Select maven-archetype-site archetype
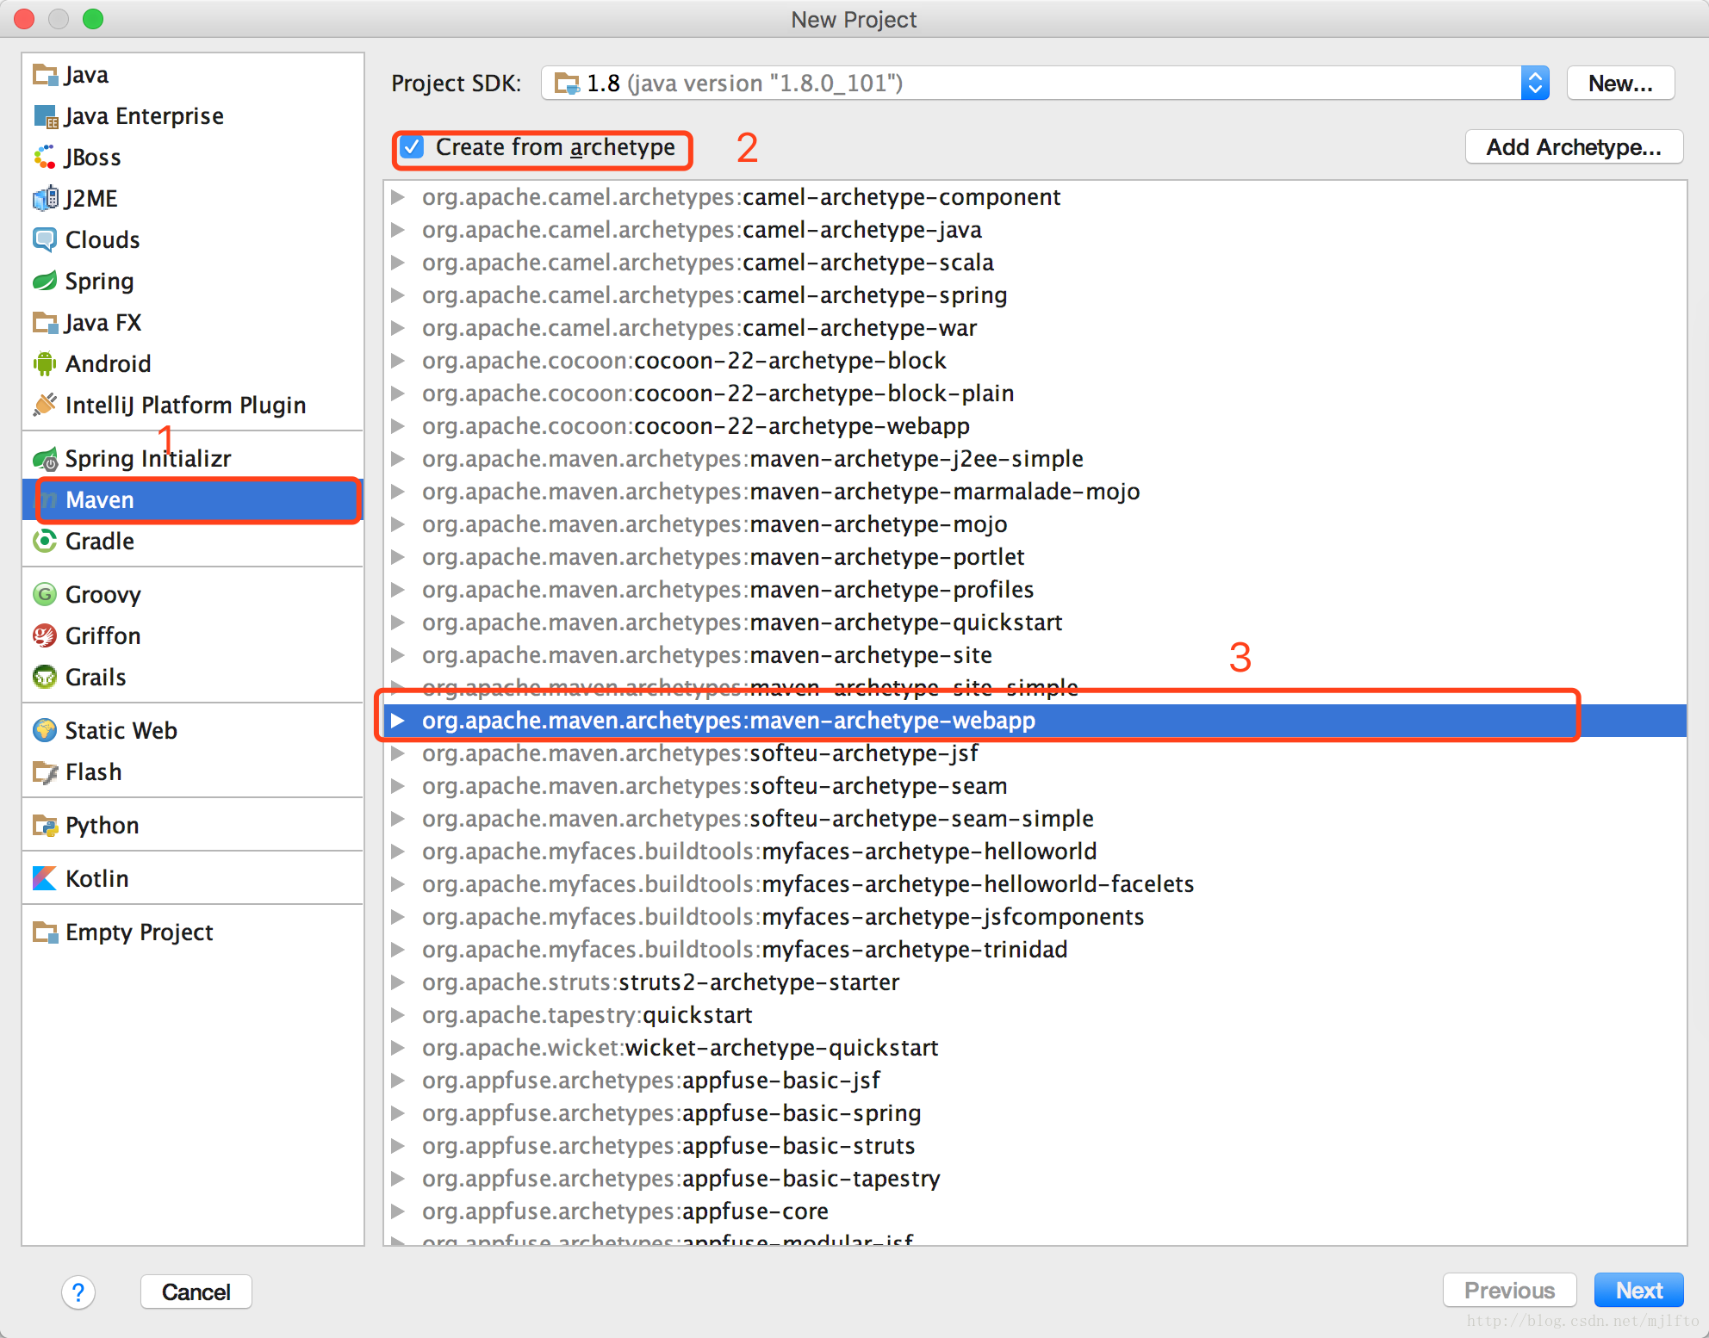1709x1338 pixels. coord(1035,655)
